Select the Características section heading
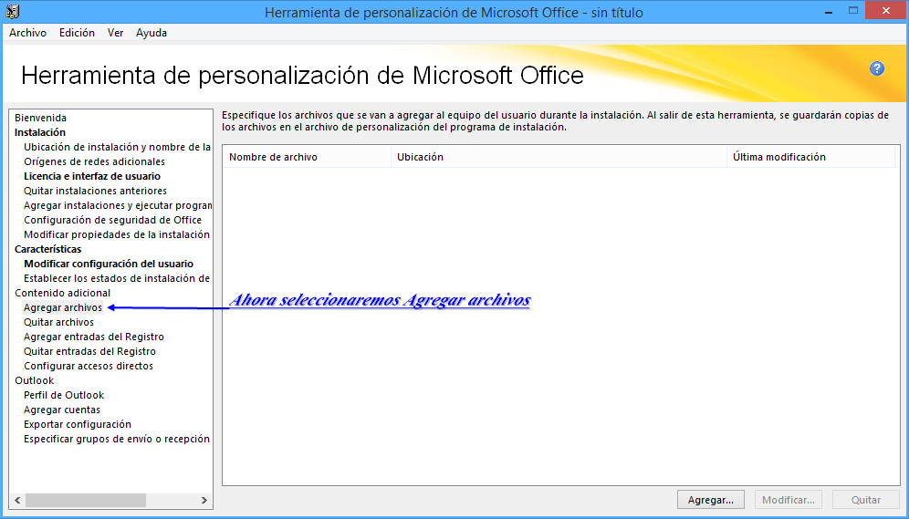Image resolution: width=909 pixels, height=519 pixels. click(x=48, y=249)
